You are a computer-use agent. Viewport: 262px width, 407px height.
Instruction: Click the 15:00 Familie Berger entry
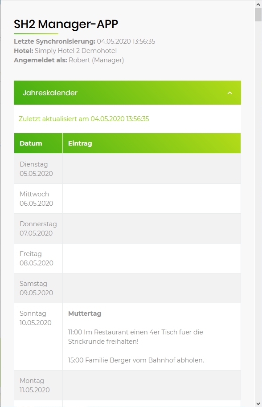click(x=136, y=360)
